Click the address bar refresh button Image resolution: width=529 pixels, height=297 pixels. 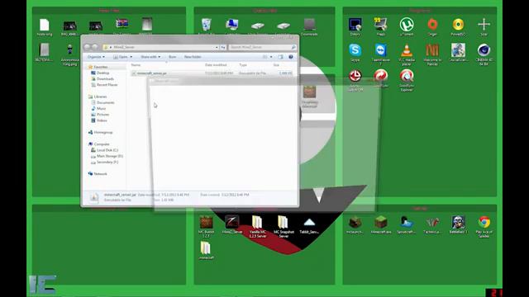pos(223,48)
